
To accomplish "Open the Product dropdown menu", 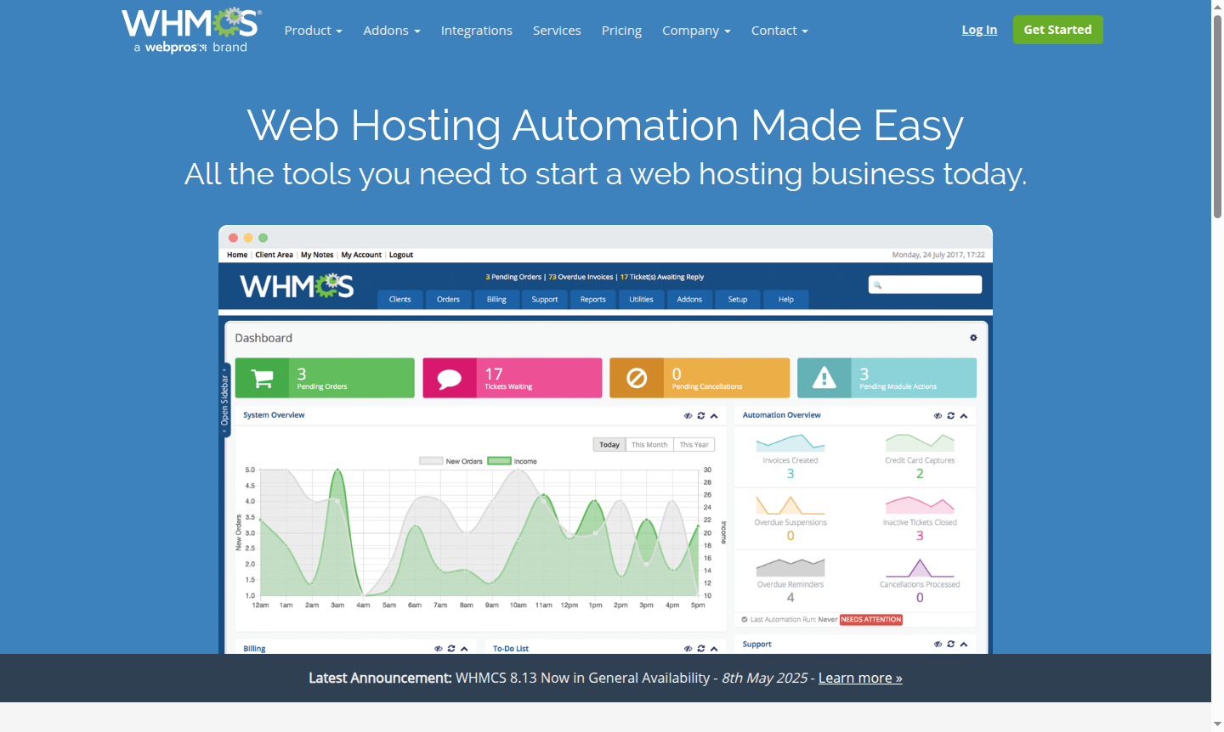I will (x=313, y=30).
